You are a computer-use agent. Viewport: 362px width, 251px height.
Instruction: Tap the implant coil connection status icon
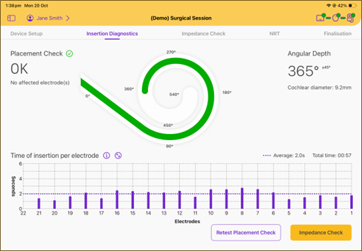[336, 17]
